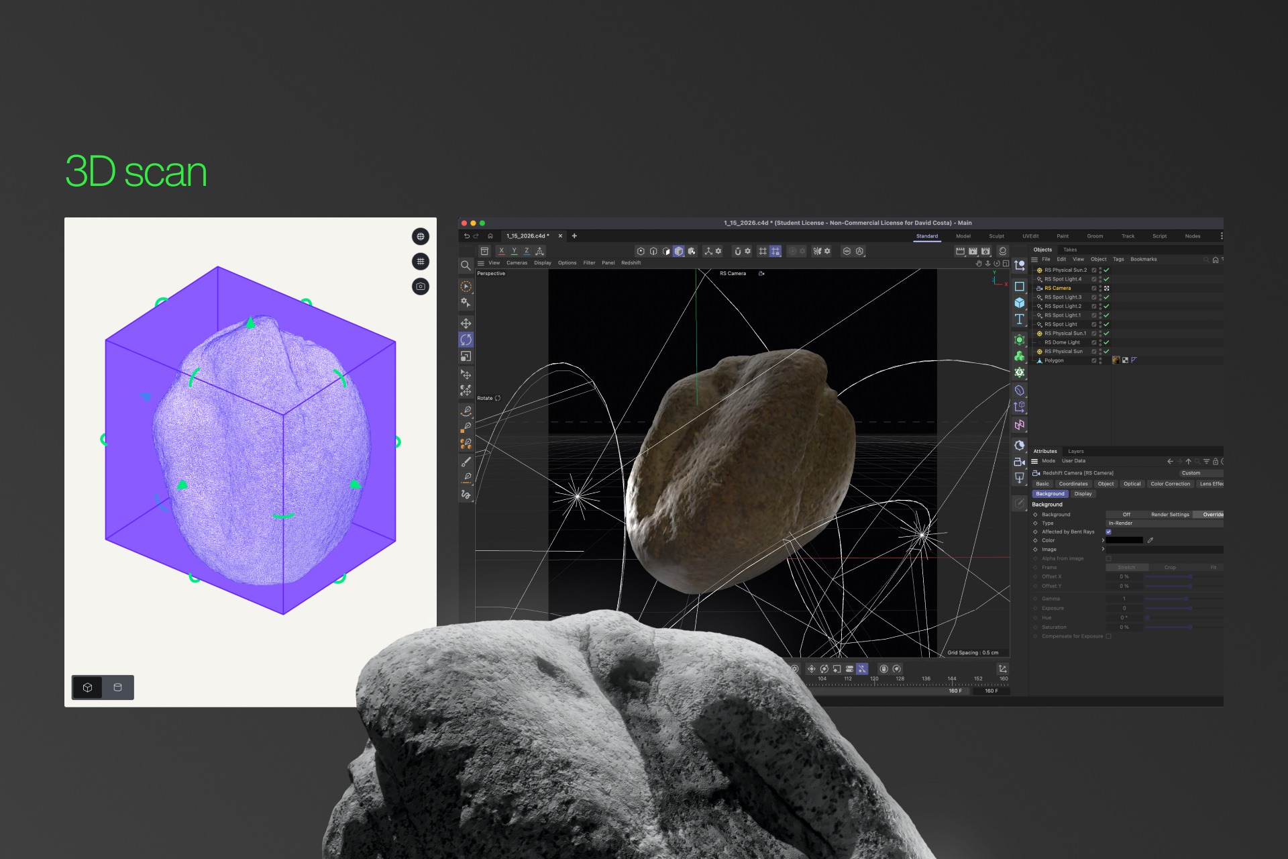
Task: Click the eyedropper next to Color
Action: tap(1150, 540)
